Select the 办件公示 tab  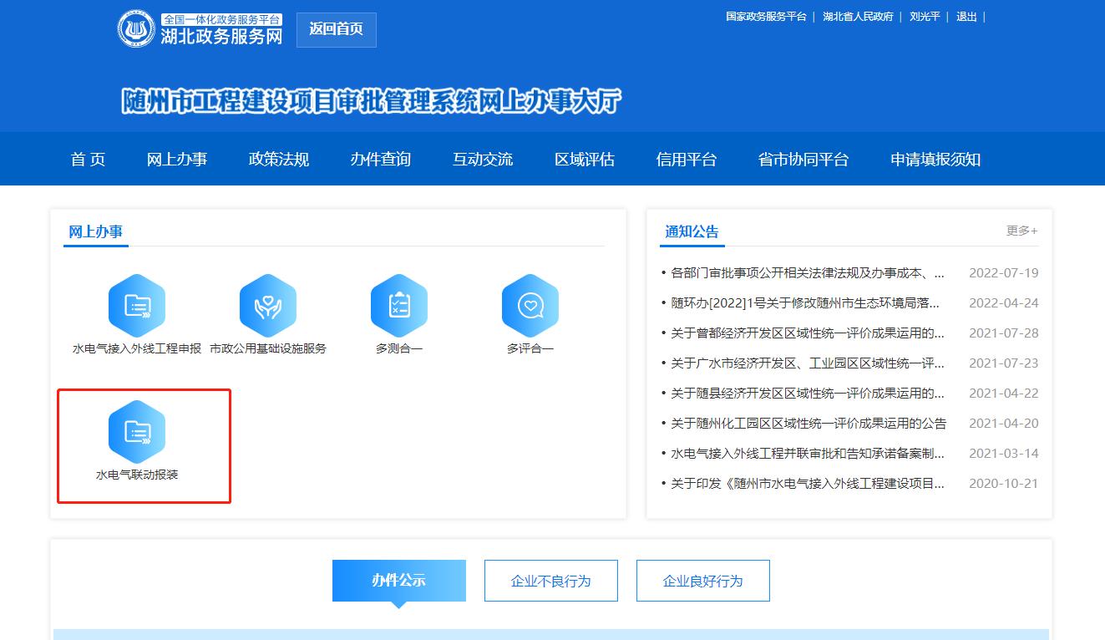point(398,581)
